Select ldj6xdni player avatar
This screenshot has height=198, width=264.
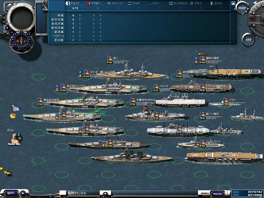click(203, 114)
